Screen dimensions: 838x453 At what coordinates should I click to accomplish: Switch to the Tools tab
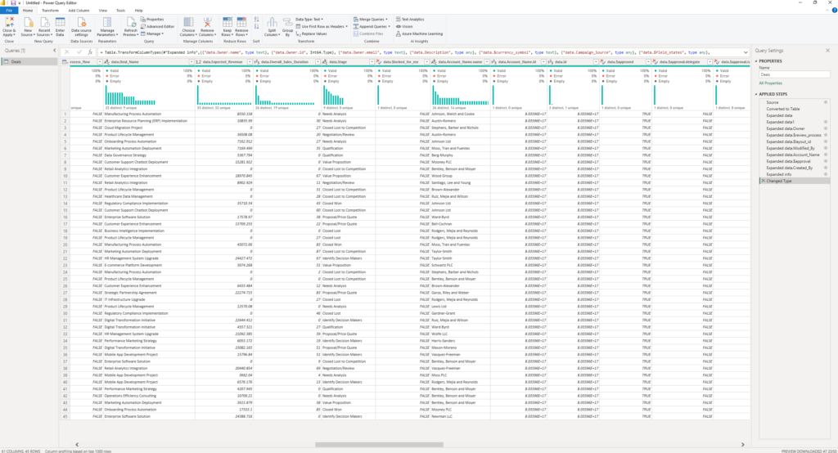121,10
